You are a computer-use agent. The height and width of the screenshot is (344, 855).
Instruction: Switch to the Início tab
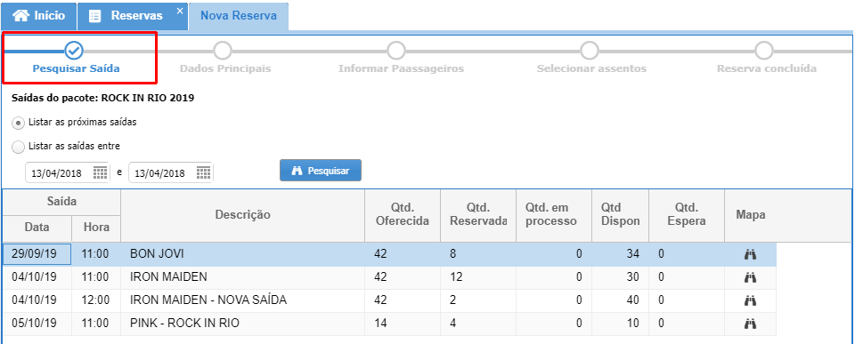click(x=38, y=16)
